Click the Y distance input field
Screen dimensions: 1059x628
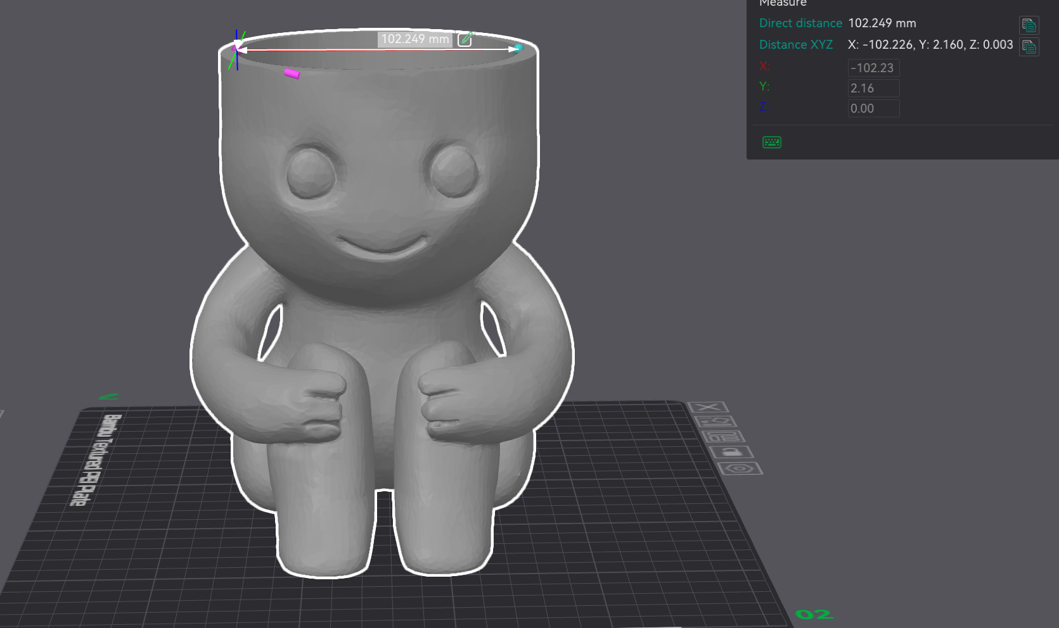(x=873, y=88)
